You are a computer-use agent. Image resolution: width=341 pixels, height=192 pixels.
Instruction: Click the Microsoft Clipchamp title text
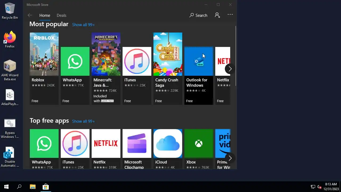click(134, 165)
